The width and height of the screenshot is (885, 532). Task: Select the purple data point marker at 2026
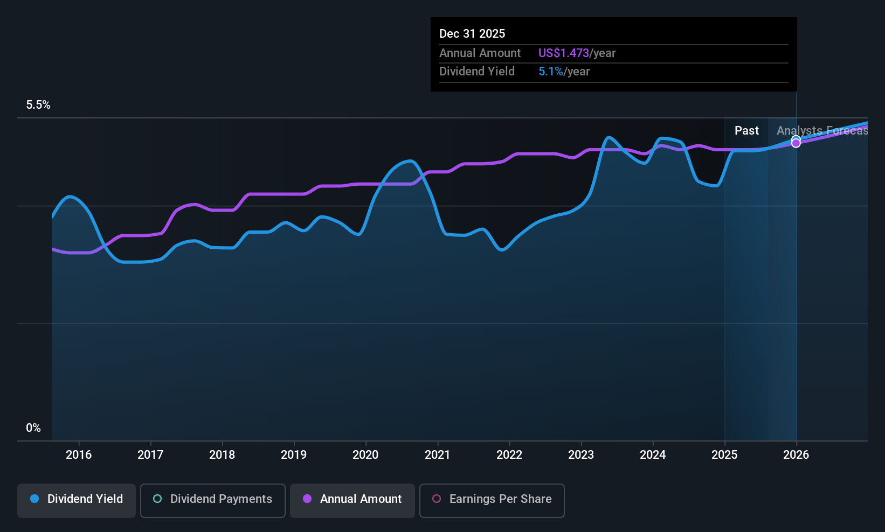point(796,143)
